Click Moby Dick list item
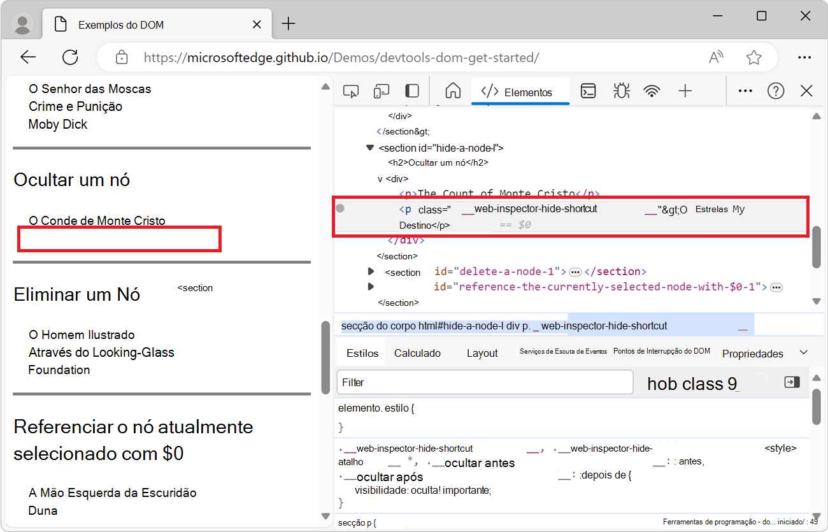This screenshot has width=828, height=532. click(x=58, y=124)
